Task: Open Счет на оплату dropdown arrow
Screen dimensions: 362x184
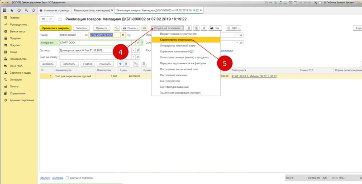Action: [x=133, y=57]
